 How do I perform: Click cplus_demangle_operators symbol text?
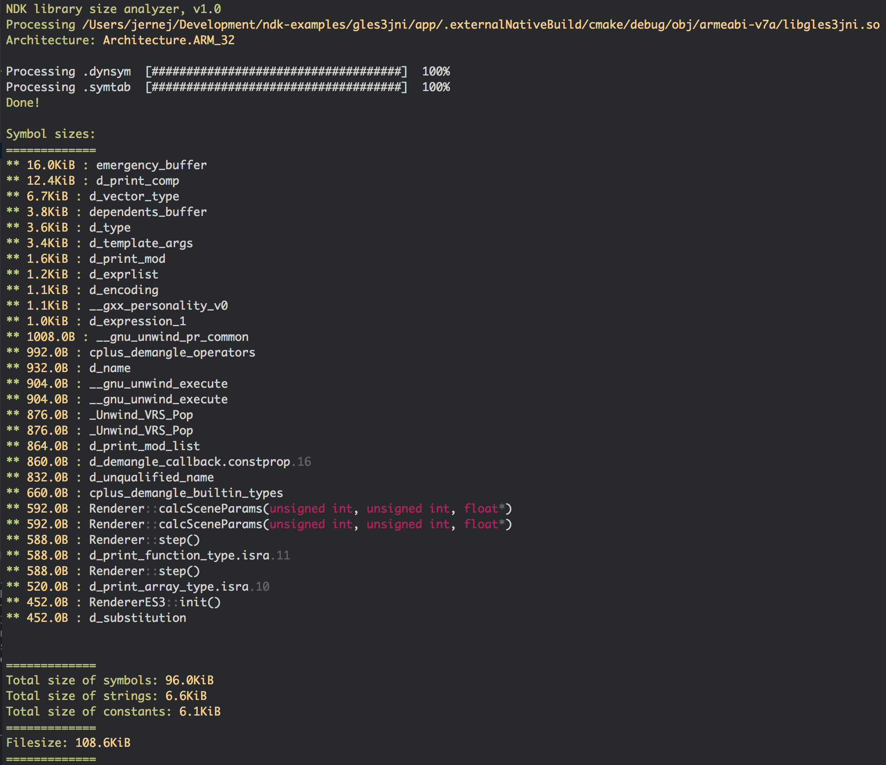click(x=172, y=353)
